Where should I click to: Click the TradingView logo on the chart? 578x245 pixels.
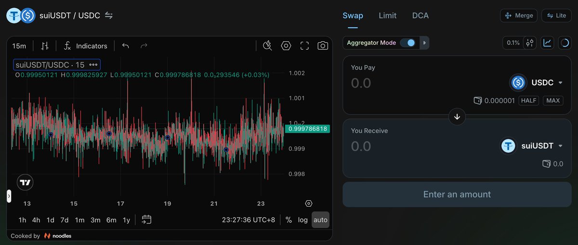[25, 182]
